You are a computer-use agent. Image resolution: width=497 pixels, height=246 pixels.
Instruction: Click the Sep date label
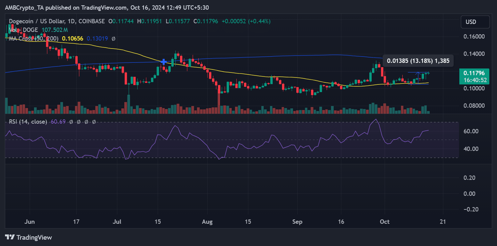297,222
